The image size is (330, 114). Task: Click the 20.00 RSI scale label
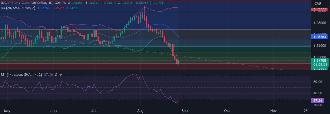[317, 105]
